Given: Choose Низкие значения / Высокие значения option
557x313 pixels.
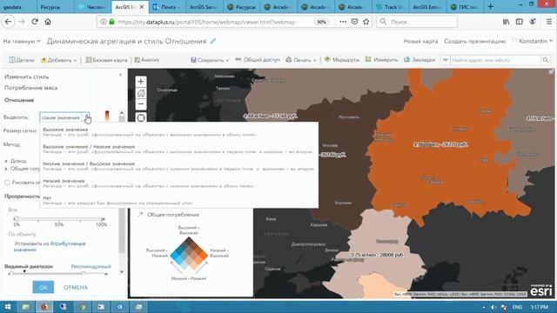Looking at the screenshot, I should [x=179, y=166].
